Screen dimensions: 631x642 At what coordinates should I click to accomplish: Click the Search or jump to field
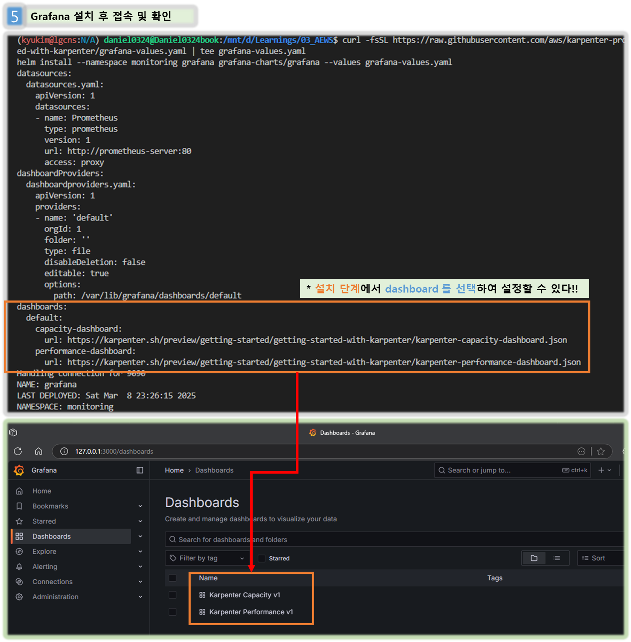(x=512, y=470)
